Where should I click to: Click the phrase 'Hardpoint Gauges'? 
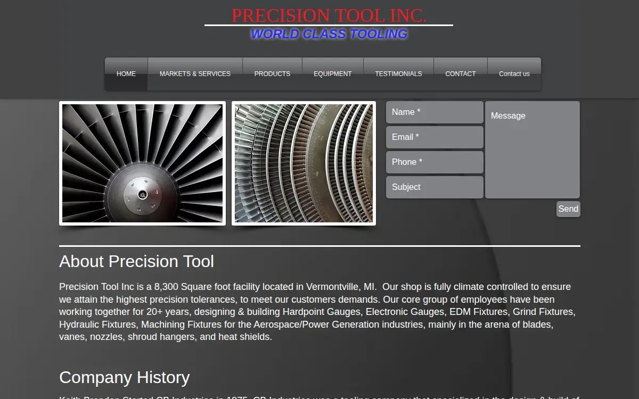pos(323,312)
